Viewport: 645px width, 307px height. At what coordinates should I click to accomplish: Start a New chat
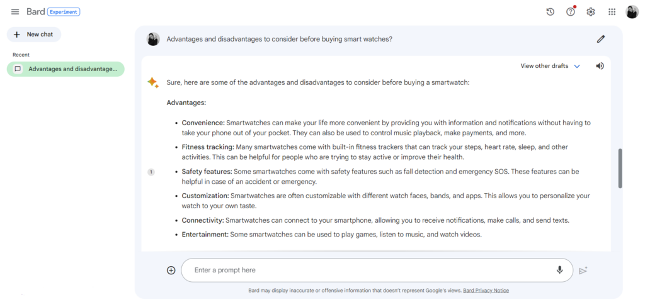click(34, 35)
